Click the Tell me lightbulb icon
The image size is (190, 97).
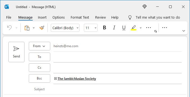pyautogui.click(x=130, y=18)
